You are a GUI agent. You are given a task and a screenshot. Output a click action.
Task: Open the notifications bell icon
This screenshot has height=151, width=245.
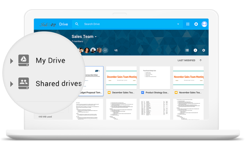pos(196,24)
